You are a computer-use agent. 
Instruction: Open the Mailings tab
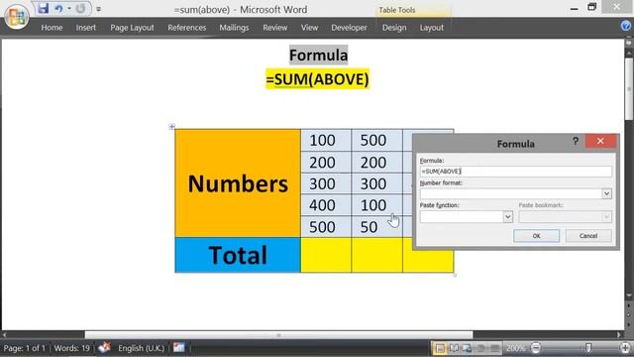234,28
